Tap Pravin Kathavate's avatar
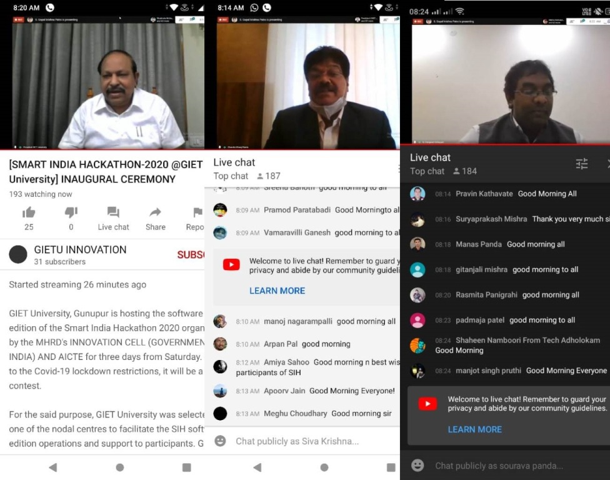The image size is (610, 480). click(417, 194)
